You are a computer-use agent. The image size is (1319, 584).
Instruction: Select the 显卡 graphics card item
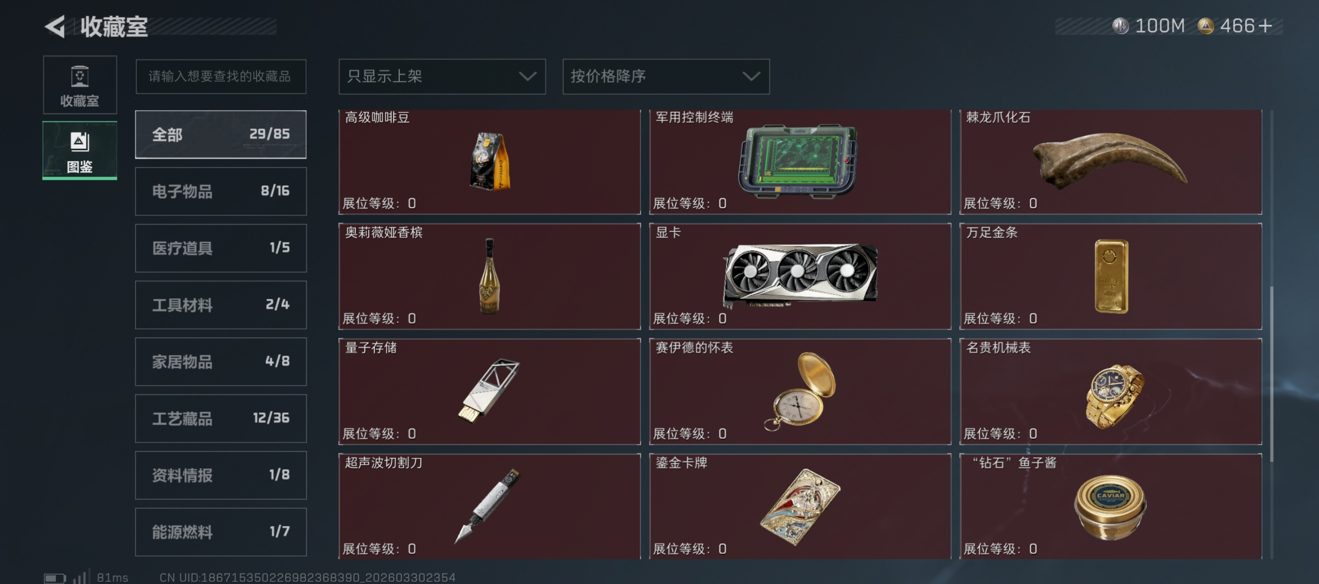(x=800, y=276)
